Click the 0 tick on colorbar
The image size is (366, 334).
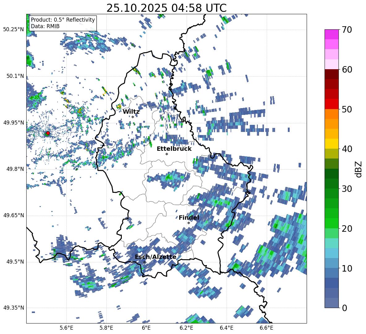344,308
